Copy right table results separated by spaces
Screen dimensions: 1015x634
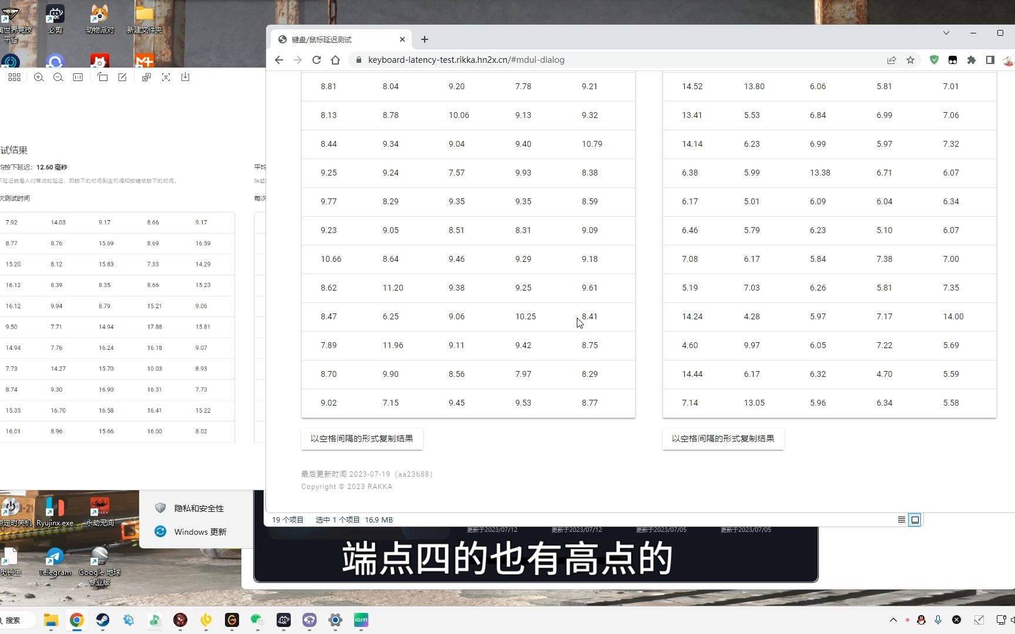(x=723, y=439)
